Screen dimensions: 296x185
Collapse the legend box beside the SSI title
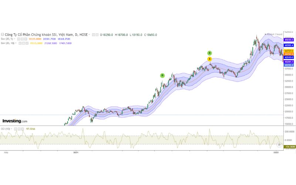tap(2, 35)
